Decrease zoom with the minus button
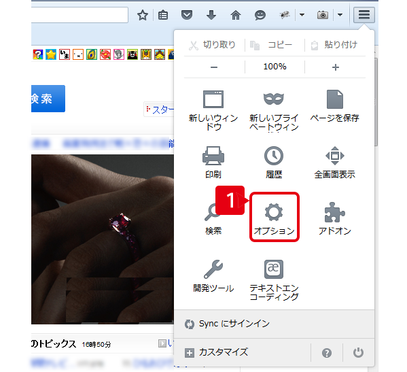This screenshot has height=372, width=407. point(214,67)
